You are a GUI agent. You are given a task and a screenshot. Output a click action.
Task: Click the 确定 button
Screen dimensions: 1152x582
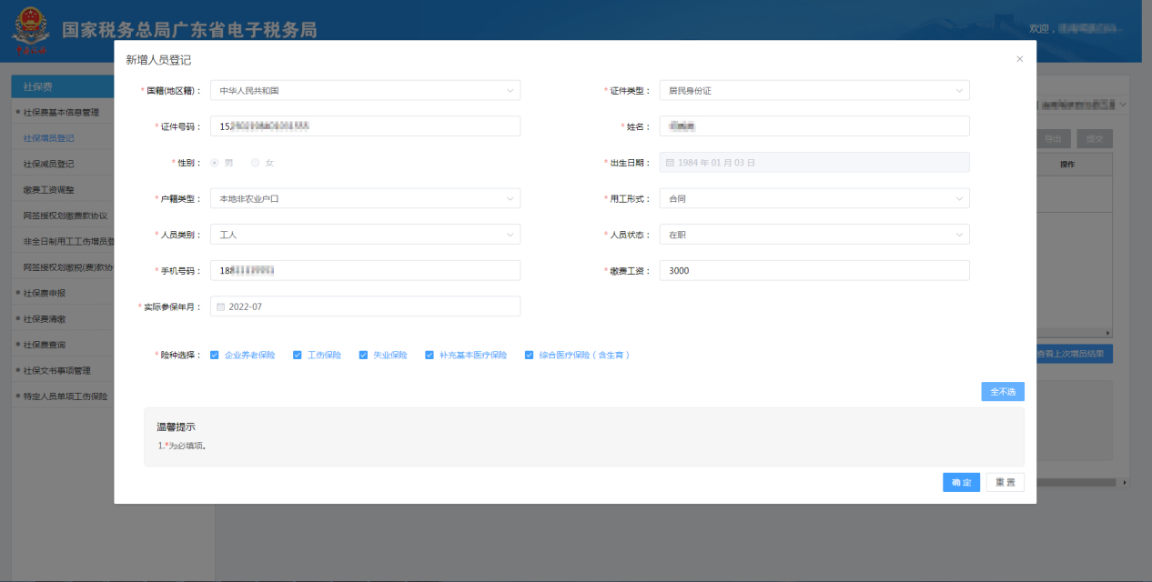coord(961,483)
